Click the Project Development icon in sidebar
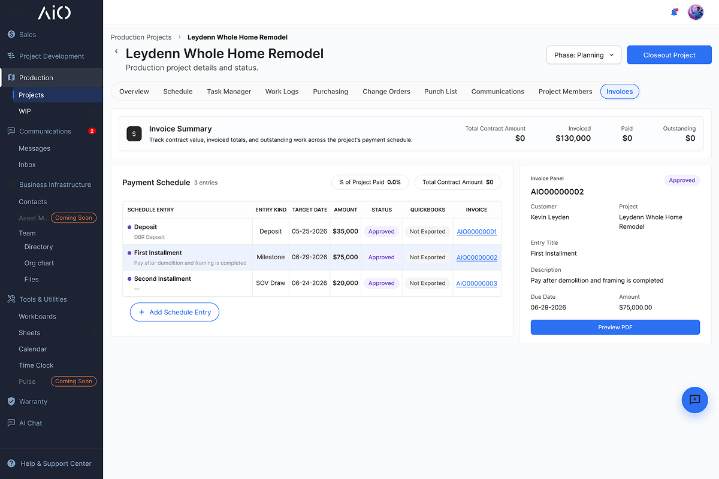 click(x=11, y=56)
